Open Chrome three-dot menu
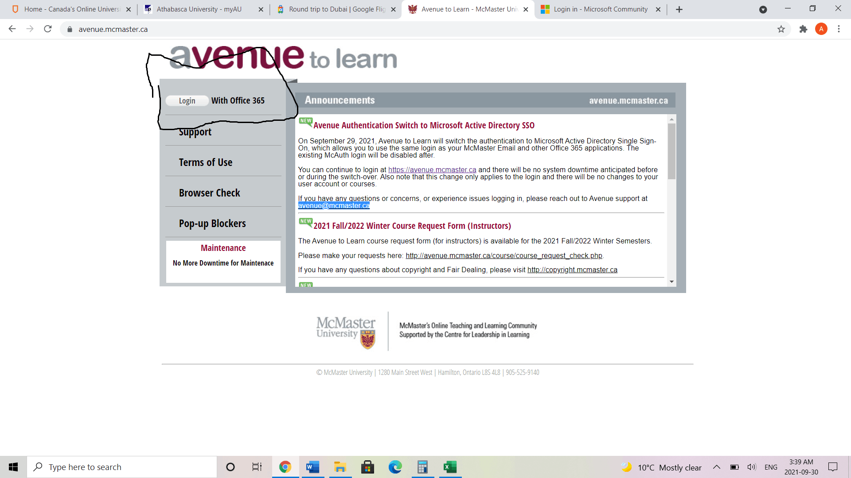851x478 pixels. (x=839, y=29)
